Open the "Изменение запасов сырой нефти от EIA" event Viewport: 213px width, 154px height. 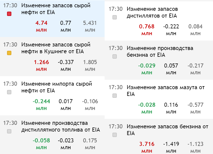pos(56,9)
